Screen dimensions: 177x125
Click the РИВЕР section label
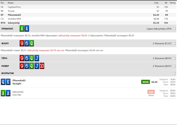point(5,66)
